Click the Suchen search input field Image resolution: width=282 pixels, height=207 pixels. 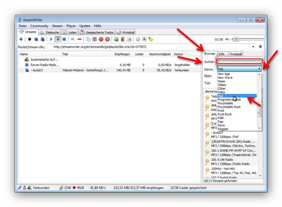tap(239, 62)
